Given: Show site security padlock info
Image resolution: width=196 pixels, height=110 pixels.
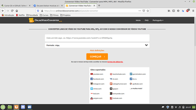Looking at the screenshot, I should pyautogui.click(x=42, y=11).
